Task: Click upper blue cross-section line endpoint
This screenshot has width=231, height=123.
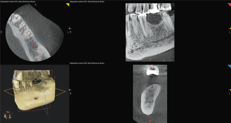Action: coord(49,36)
